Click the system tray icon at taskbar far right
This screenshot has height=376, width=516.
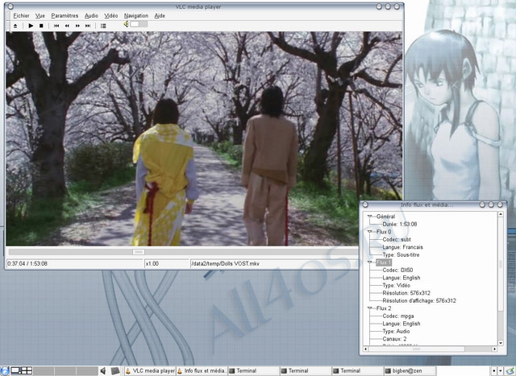click(510, 371)
